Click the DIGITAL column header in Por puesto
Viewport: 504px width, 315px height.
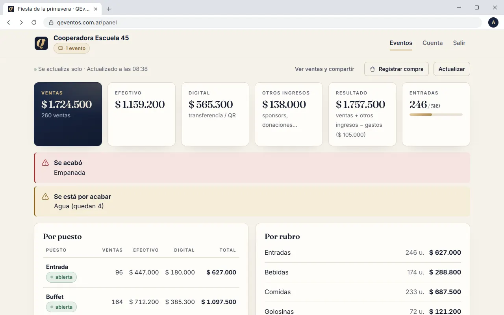coord(184,250)
